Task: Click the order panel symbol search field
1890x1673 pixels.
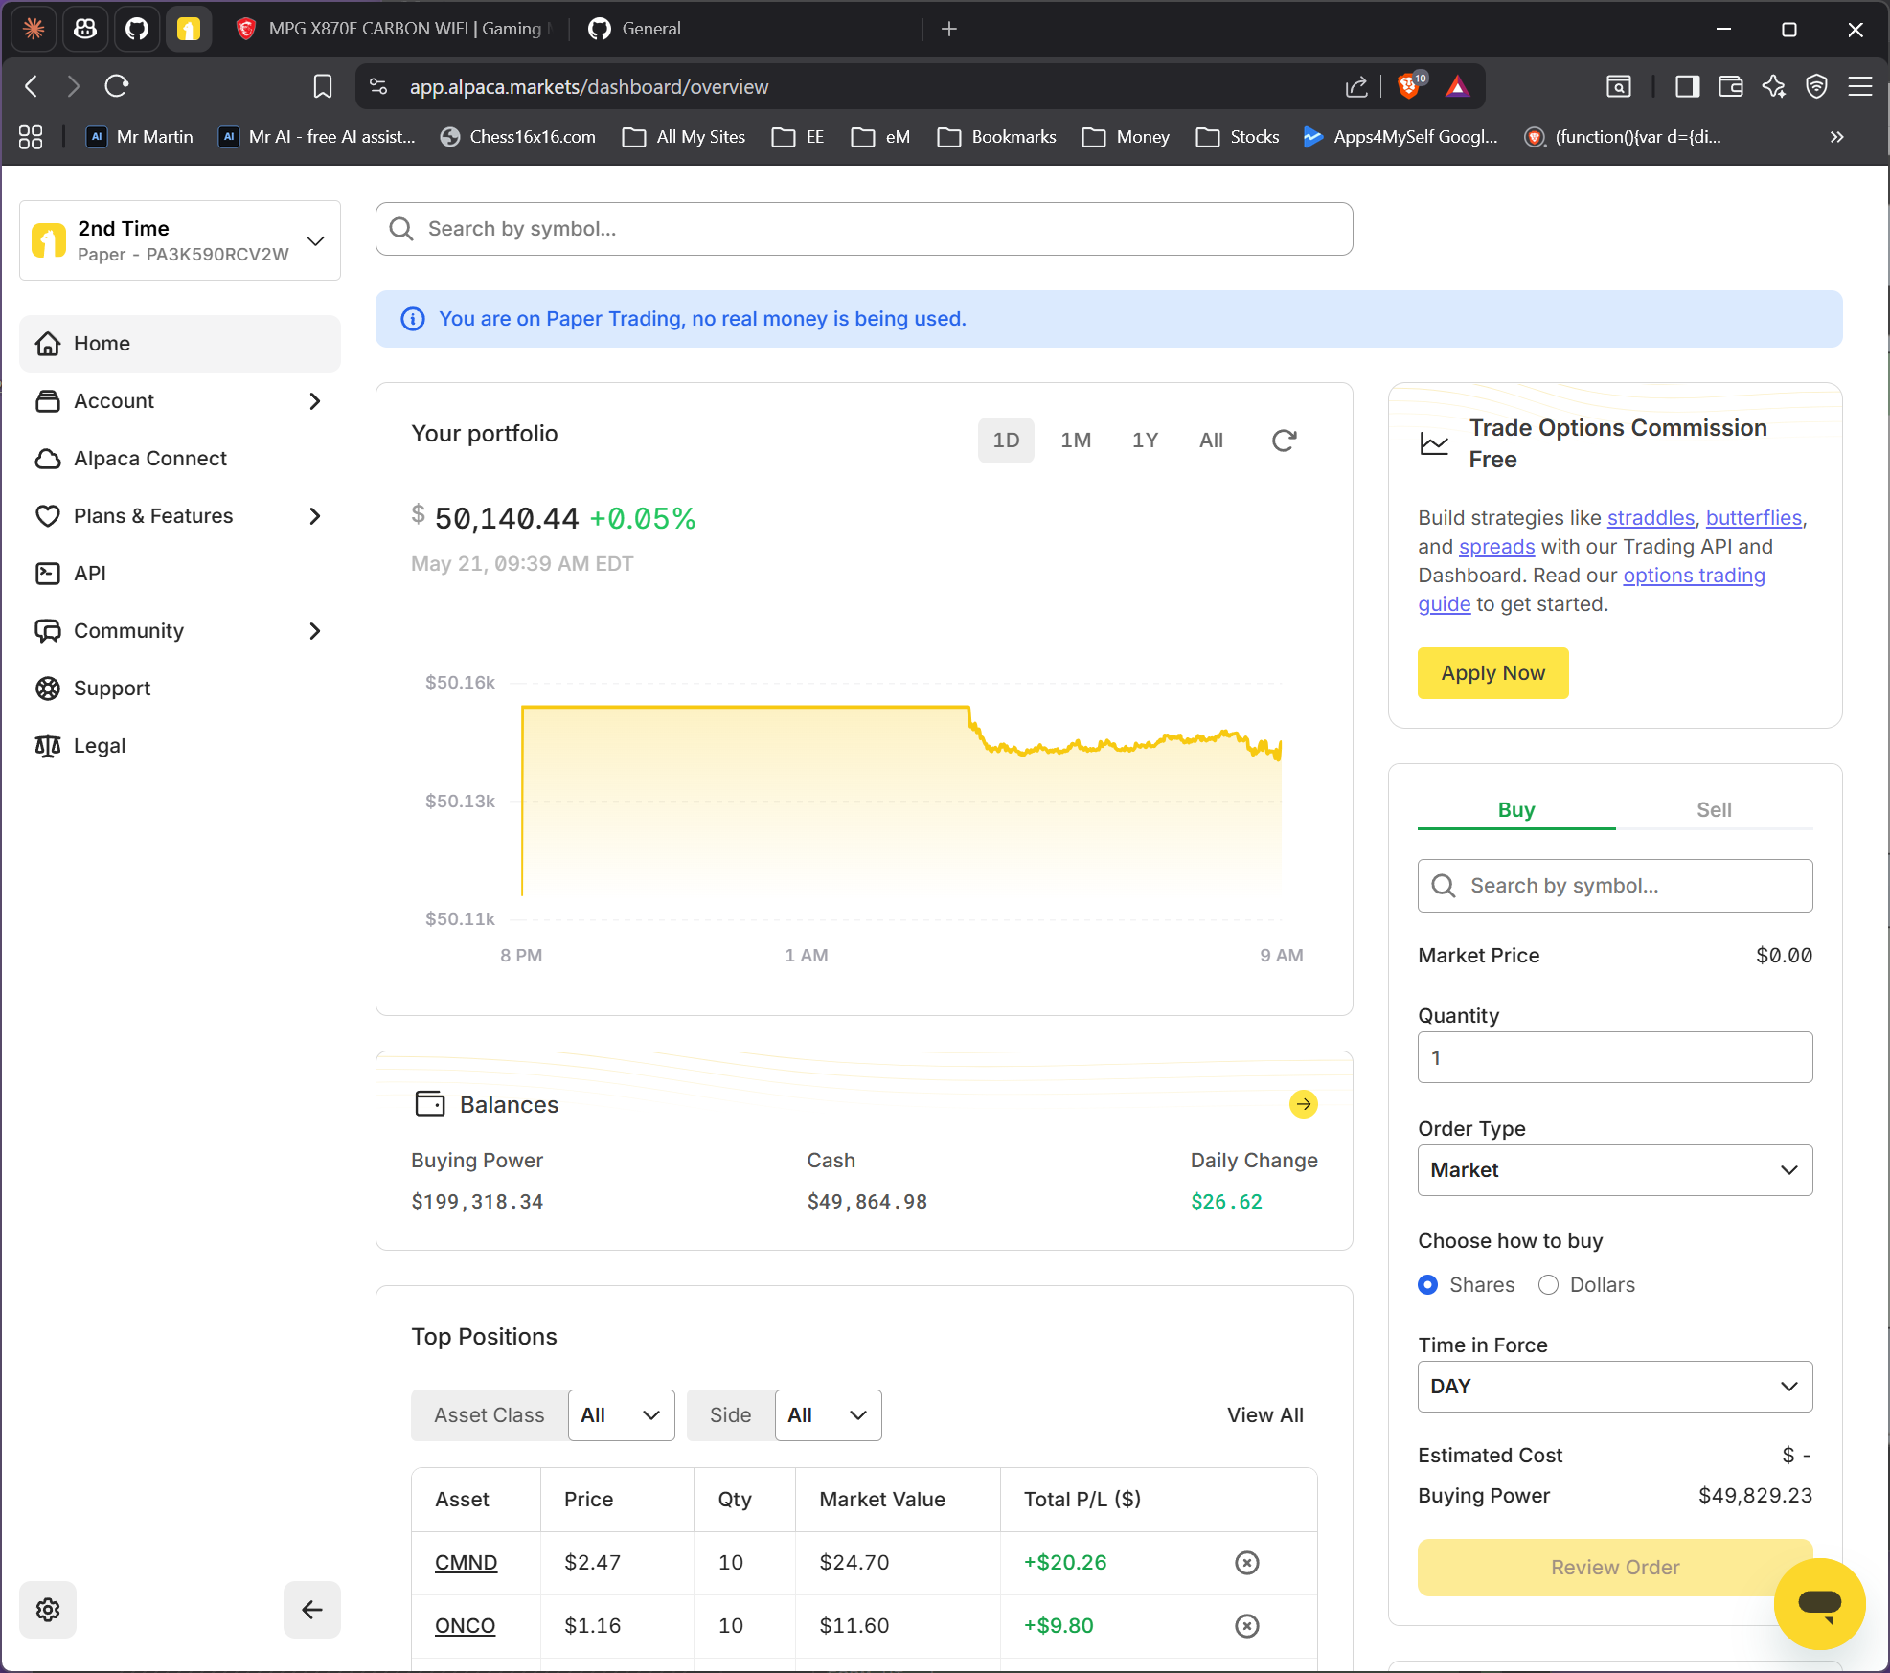Action: point(1614,886)
